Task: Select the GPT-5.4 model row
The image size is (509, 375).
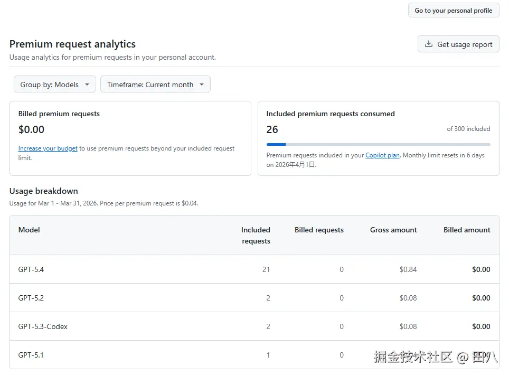Action: (x=31, y=269)
